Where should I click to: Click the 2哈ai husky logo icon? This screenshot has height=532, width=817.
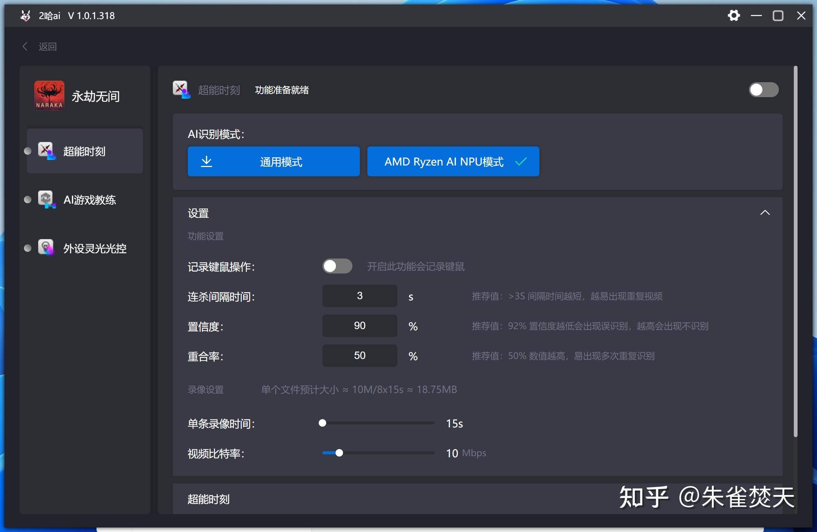click(x=25, y=16)
